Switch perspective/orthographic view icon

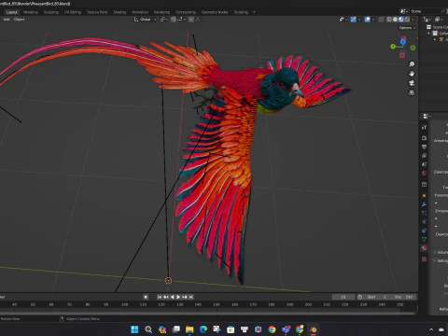[412, 92]
